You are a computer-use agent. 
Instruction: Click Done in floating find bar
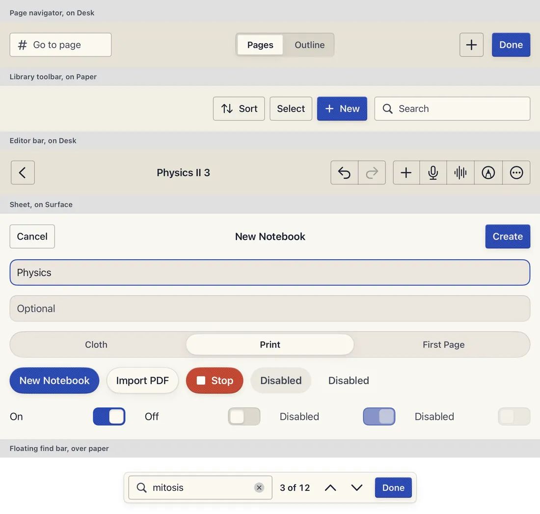coord(393,487)
